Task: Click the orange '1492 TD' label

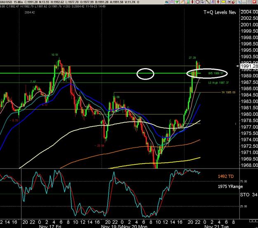Action: click(x=226, y=176)
